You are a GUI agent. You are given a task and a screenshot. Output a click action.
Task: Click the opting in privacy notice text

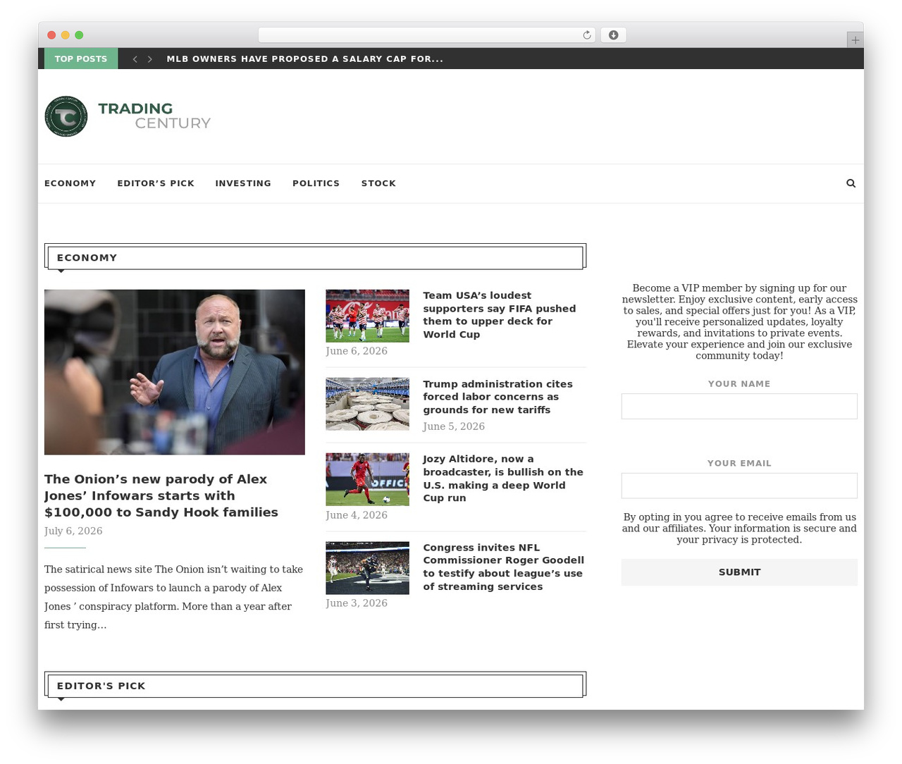(x=739, y=529)
